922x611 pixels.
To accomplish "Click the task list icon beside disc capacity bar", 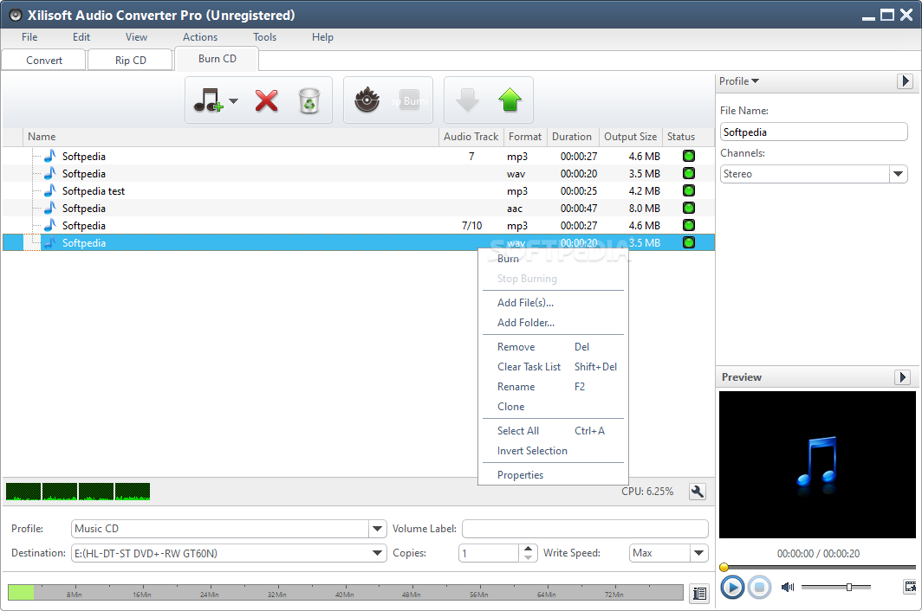I will [x=699, y=594].
